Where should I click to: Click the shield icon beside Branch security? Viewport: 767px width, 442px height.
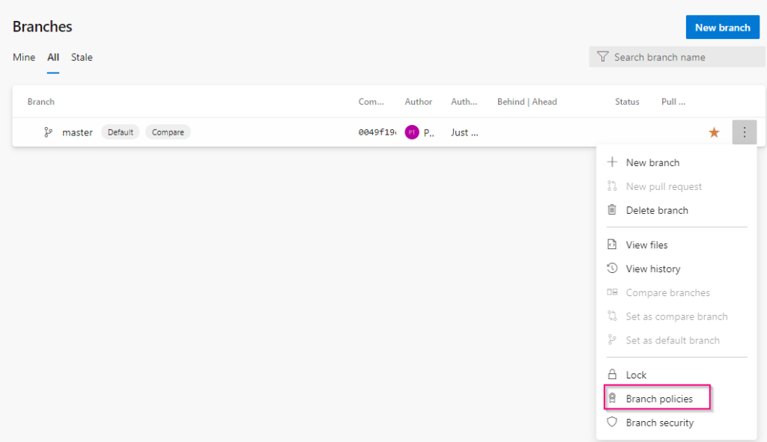point(612,423)
